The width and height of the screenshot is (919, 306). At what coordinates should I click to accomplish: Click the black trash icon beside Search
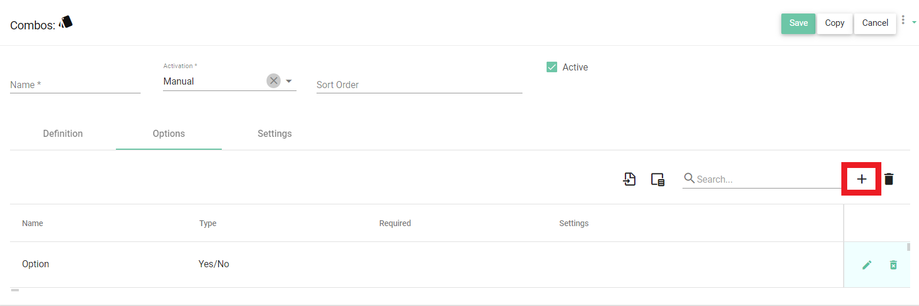(889, 179)
